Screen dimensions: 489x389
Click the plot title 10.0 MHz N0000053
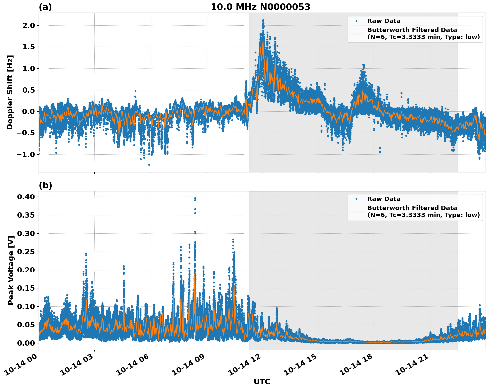[260, 6]
